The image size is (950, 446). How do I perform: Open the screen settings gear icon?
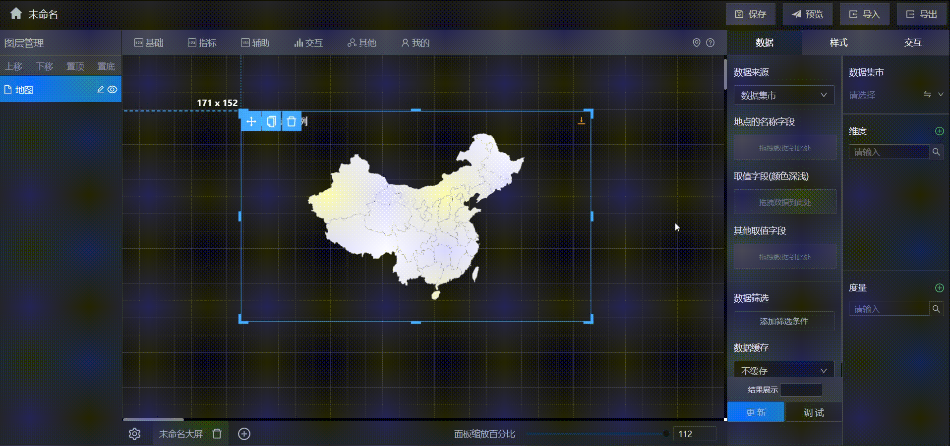pos(134,434)
